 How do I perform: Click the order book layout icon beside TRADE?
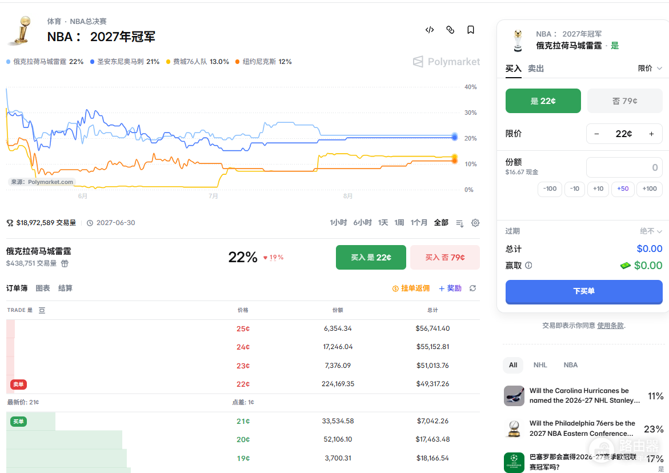(x=42, y=310)
